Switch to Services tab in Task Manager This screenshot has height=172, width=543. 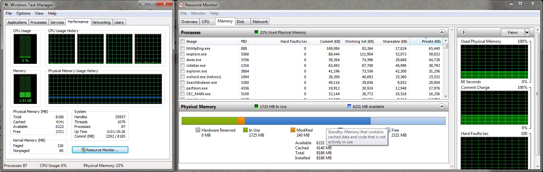pyautogui.click(x=57, y=22)
